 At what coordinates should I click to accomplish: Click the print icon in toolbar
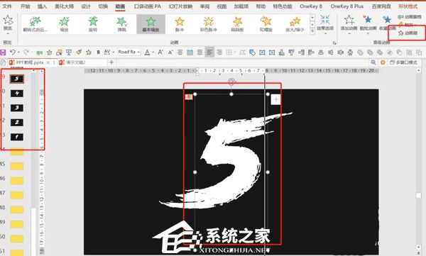click(x=350, y=52)
